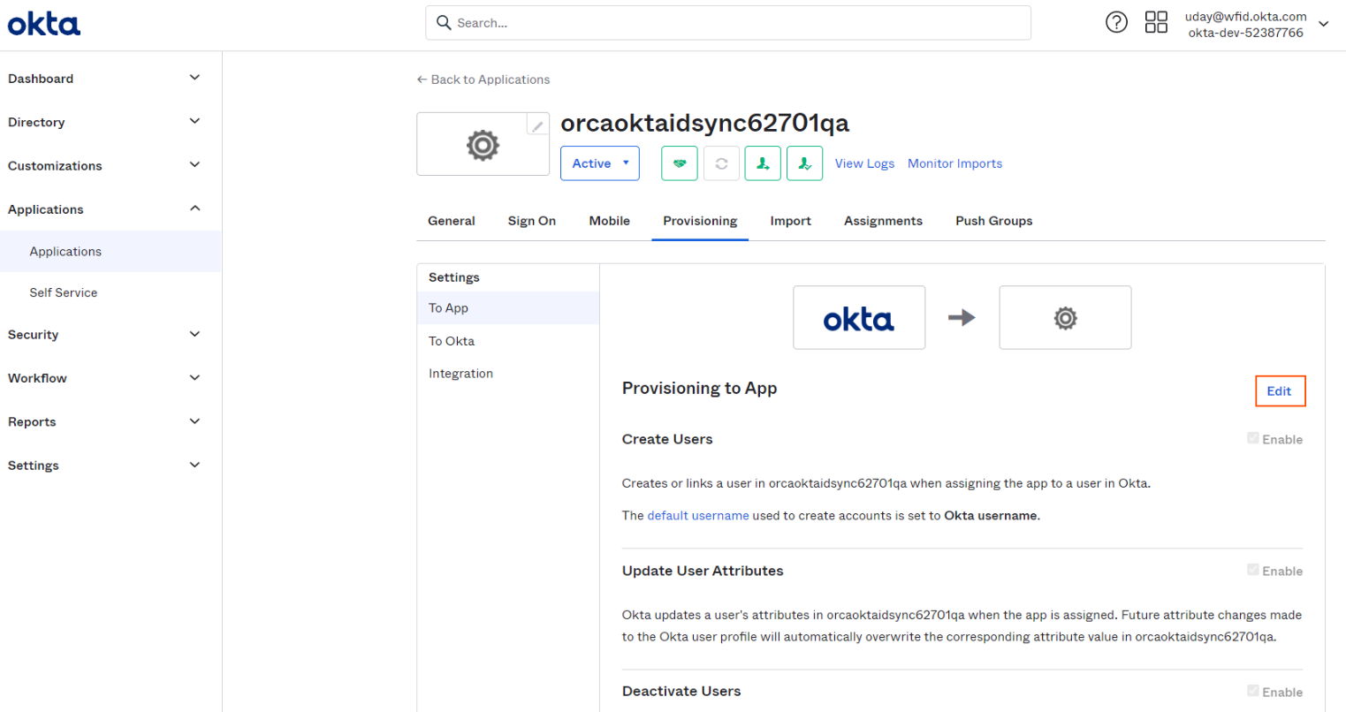Click the search magnifier icon
1346x712 pixels.
tap(444, 23)
